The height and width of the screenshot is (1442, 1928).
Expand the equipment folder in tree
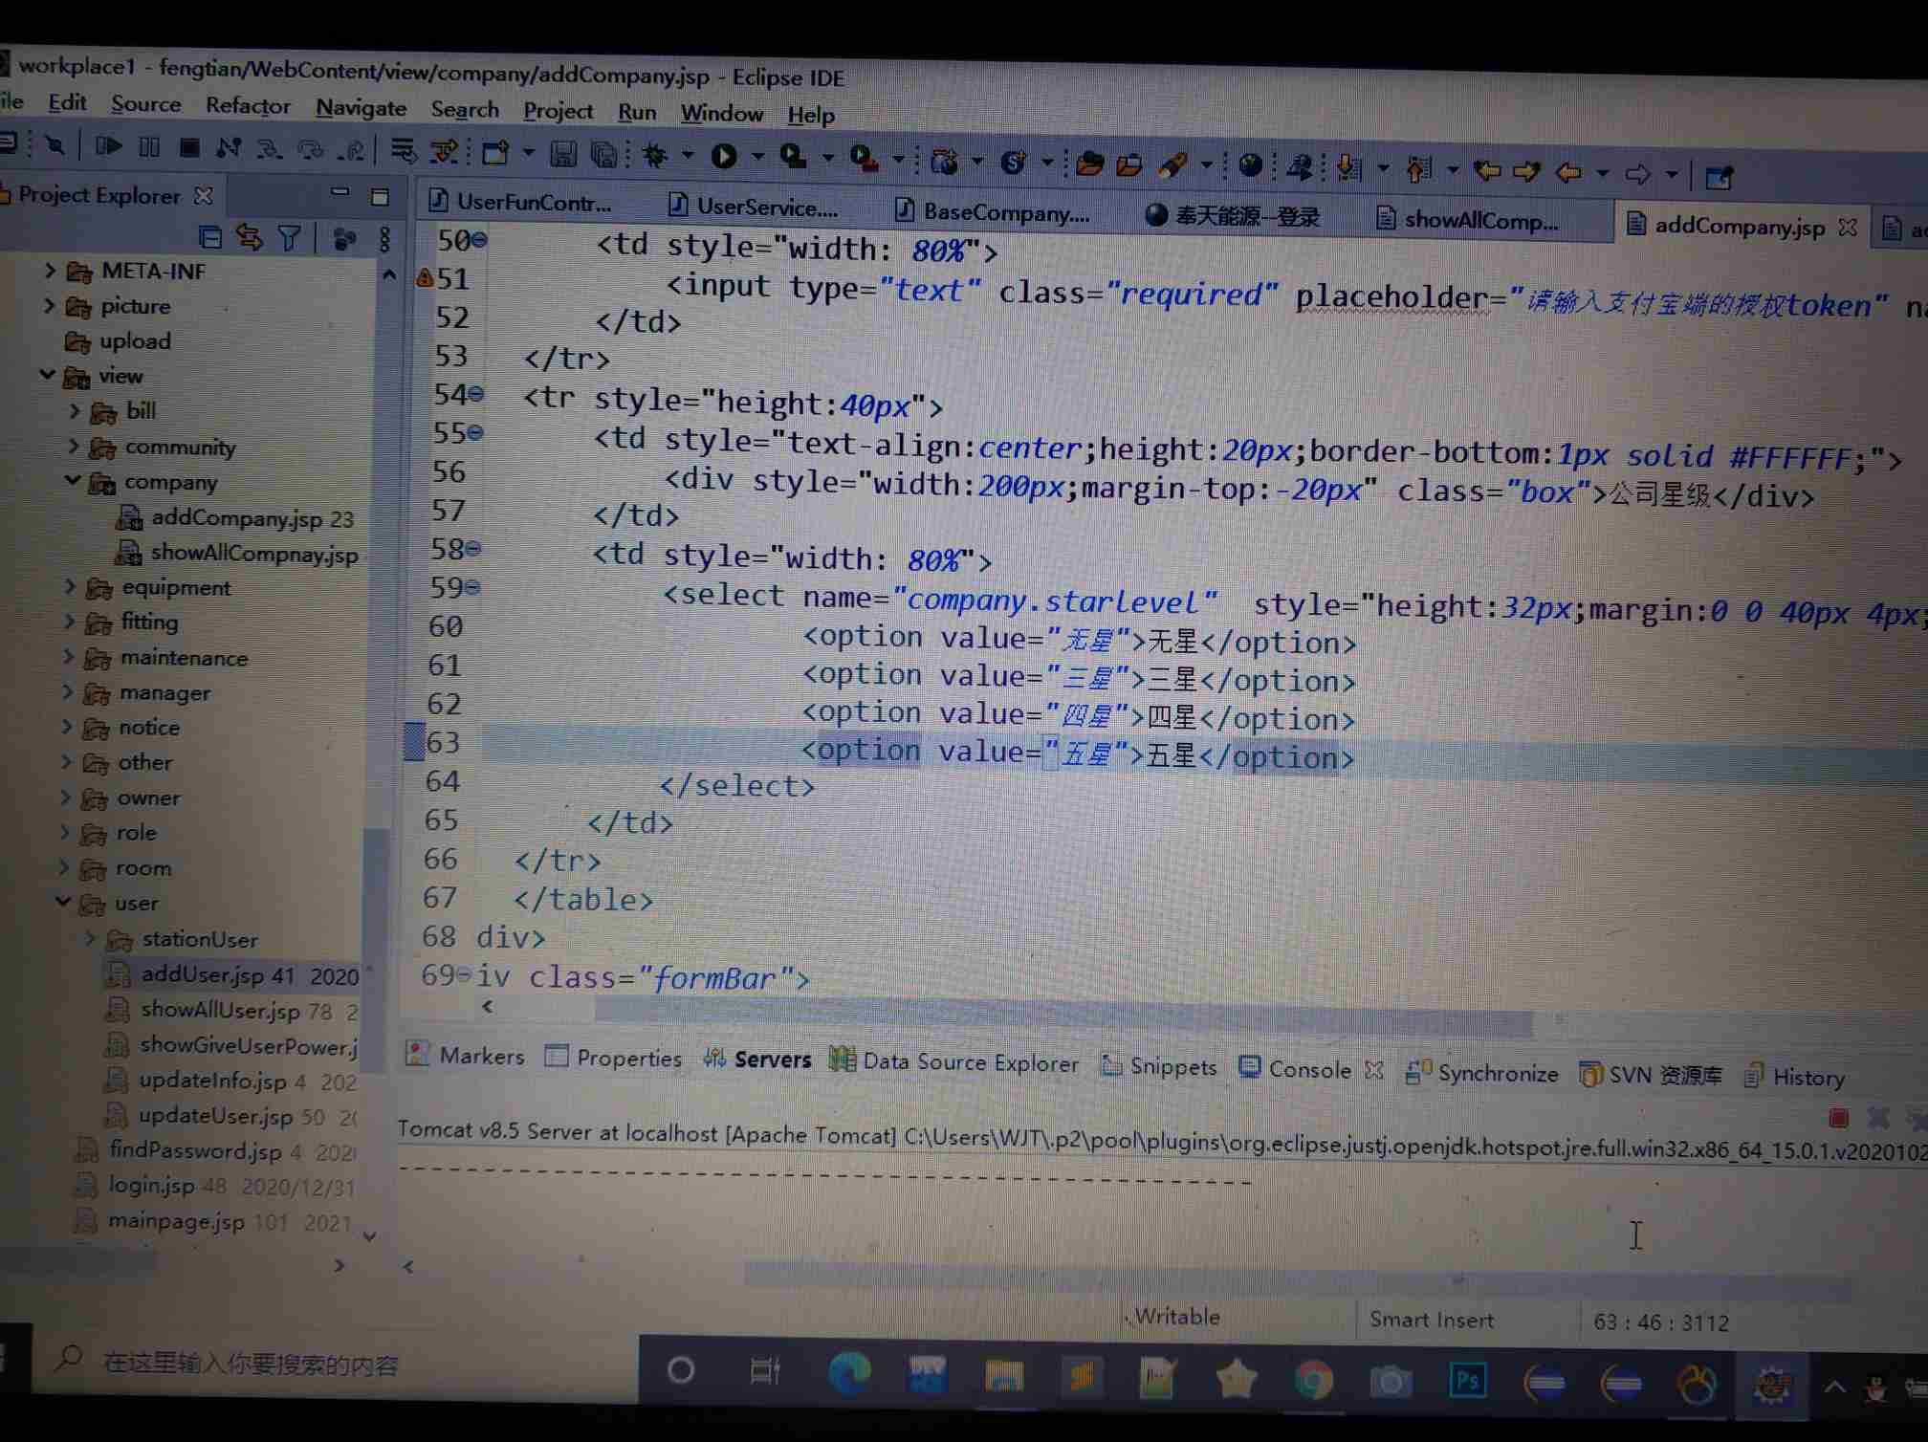click(70, 586)
